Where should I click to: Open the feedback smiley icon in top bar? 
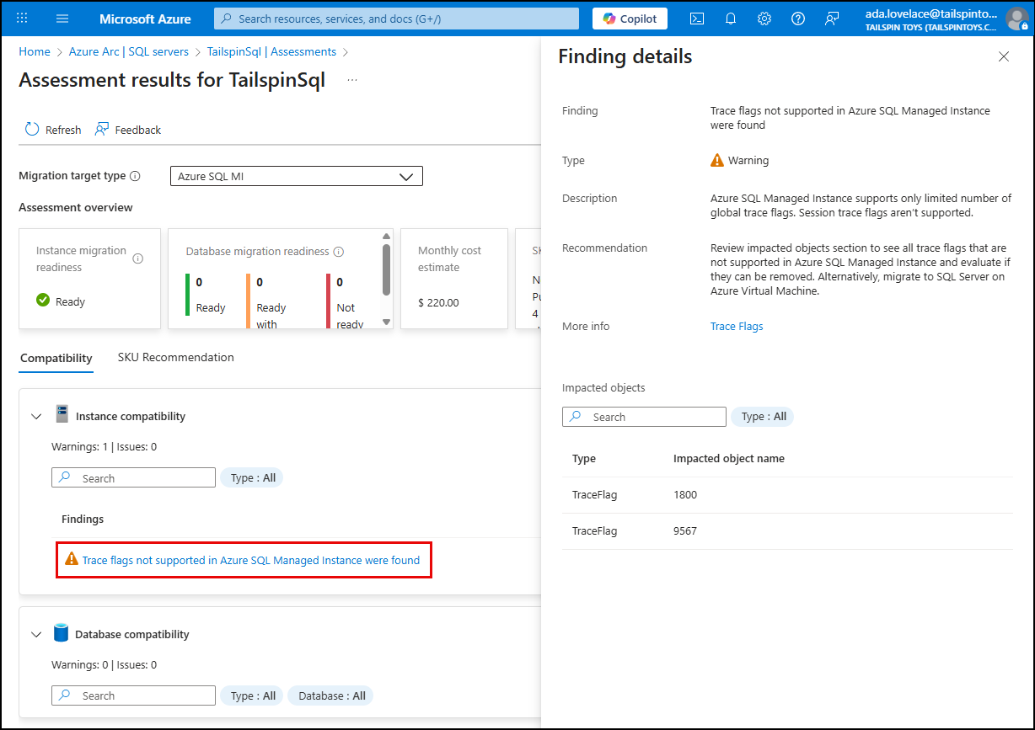coord(832,18)
